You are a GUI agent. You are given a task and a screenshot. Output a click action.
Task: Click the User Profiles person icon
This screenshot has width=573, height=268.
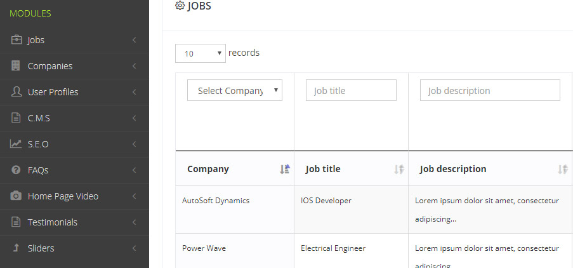(x=16, y=92)
